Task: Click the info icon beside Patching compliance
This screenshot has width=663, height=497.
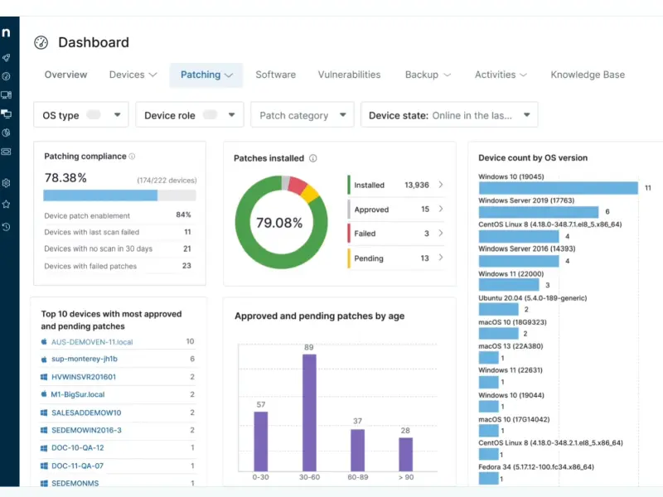Action: point(133,157)
